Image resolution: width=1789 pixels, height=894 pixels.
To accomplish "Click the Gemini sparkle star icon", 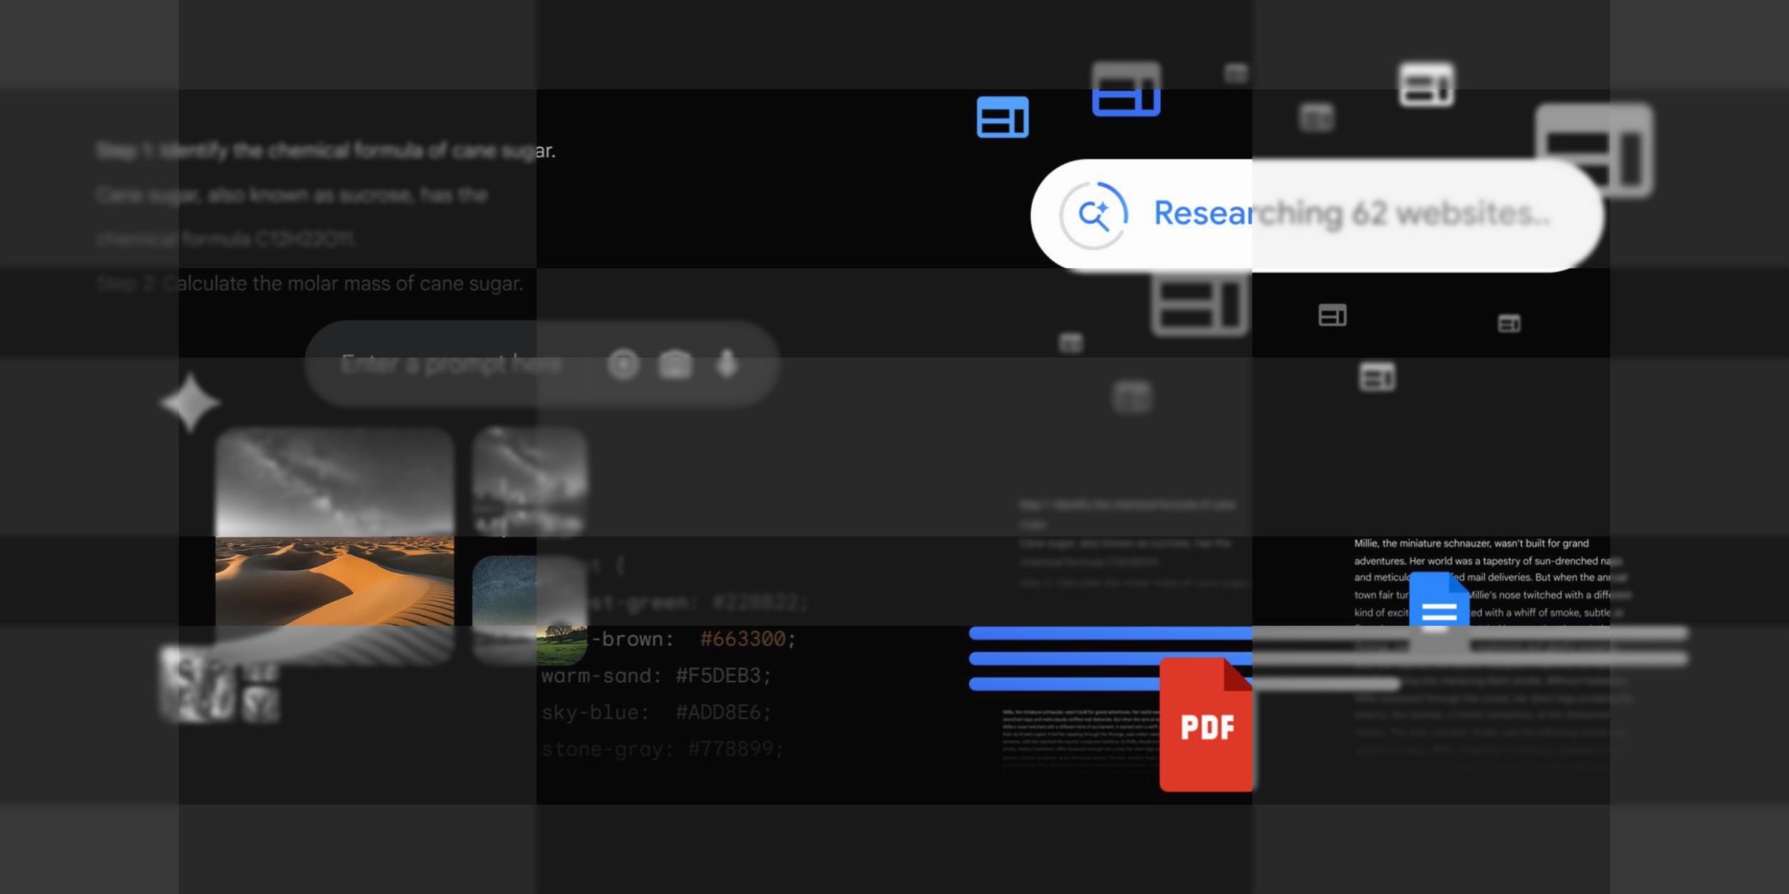I will tap(190, 403).
